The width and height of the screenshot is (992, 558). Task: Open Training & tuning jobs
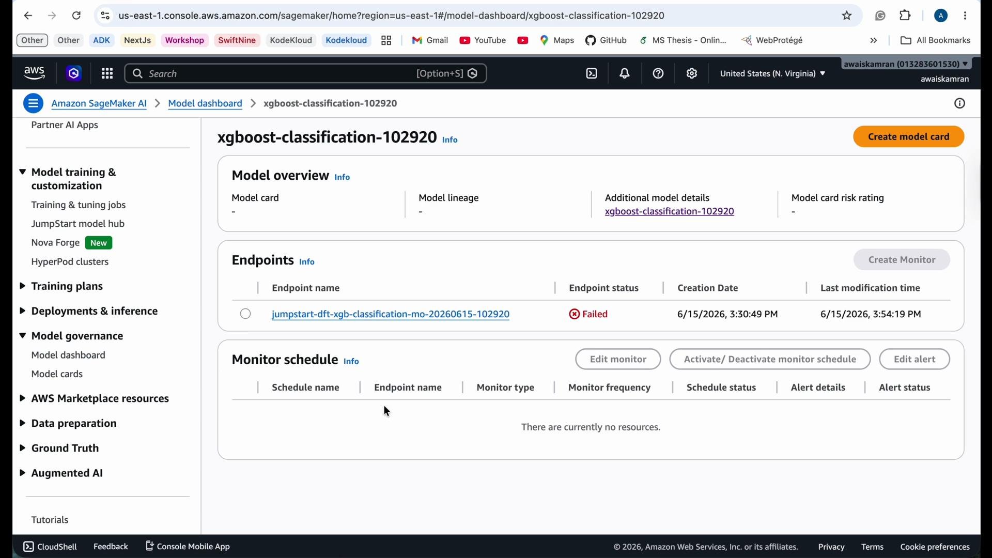tap(79, 206)
